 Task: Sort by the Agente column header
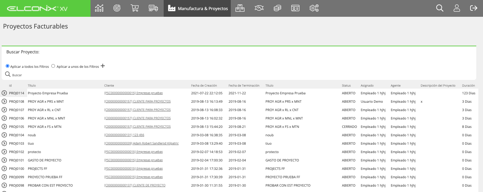coord(395,86)
